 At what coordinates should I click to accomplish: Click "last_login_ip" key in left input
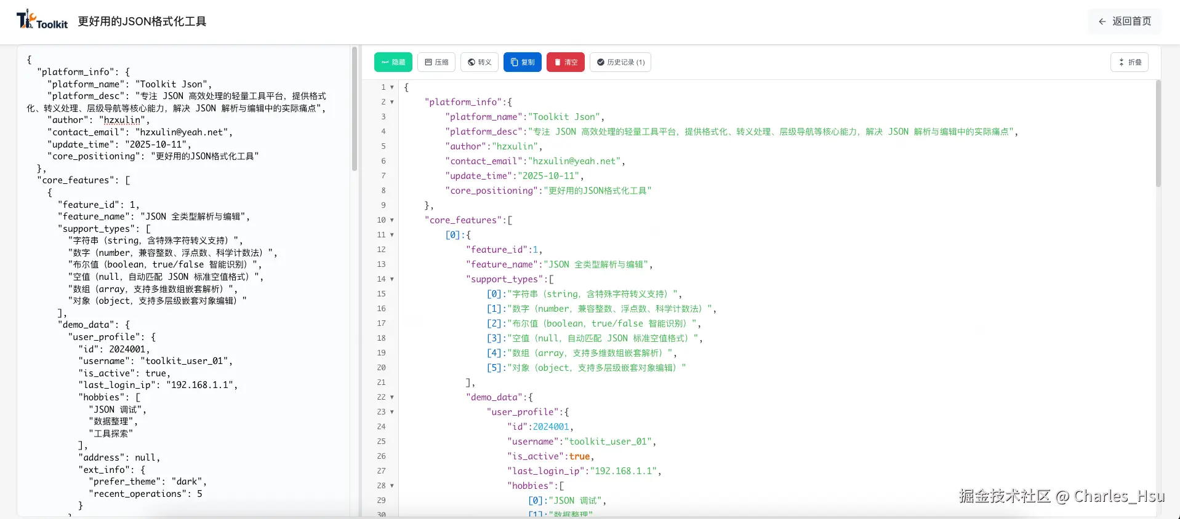[x=117, y=385]
